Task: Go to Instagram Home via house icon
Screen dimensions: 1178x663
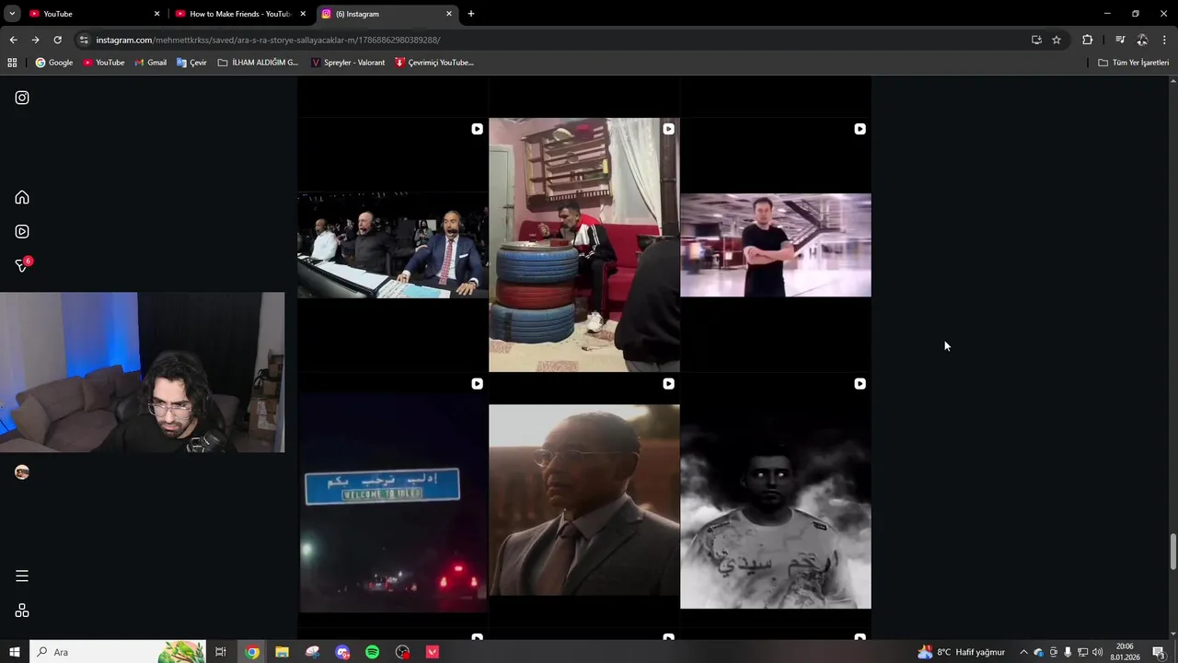Action: tap(22, 197)
